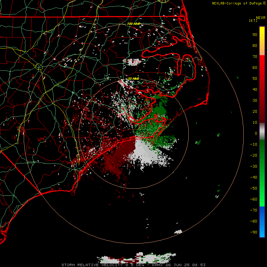Select the positive 90 value on velocity scale

click(x=255, y=35)
